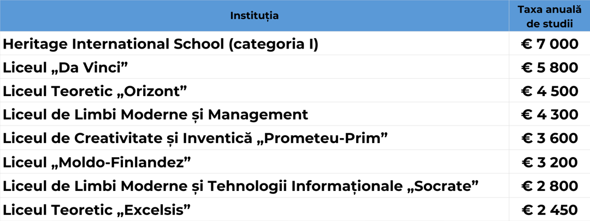Select the € 7 000 fee cell
590x221 pixels.
click(549, 44)
